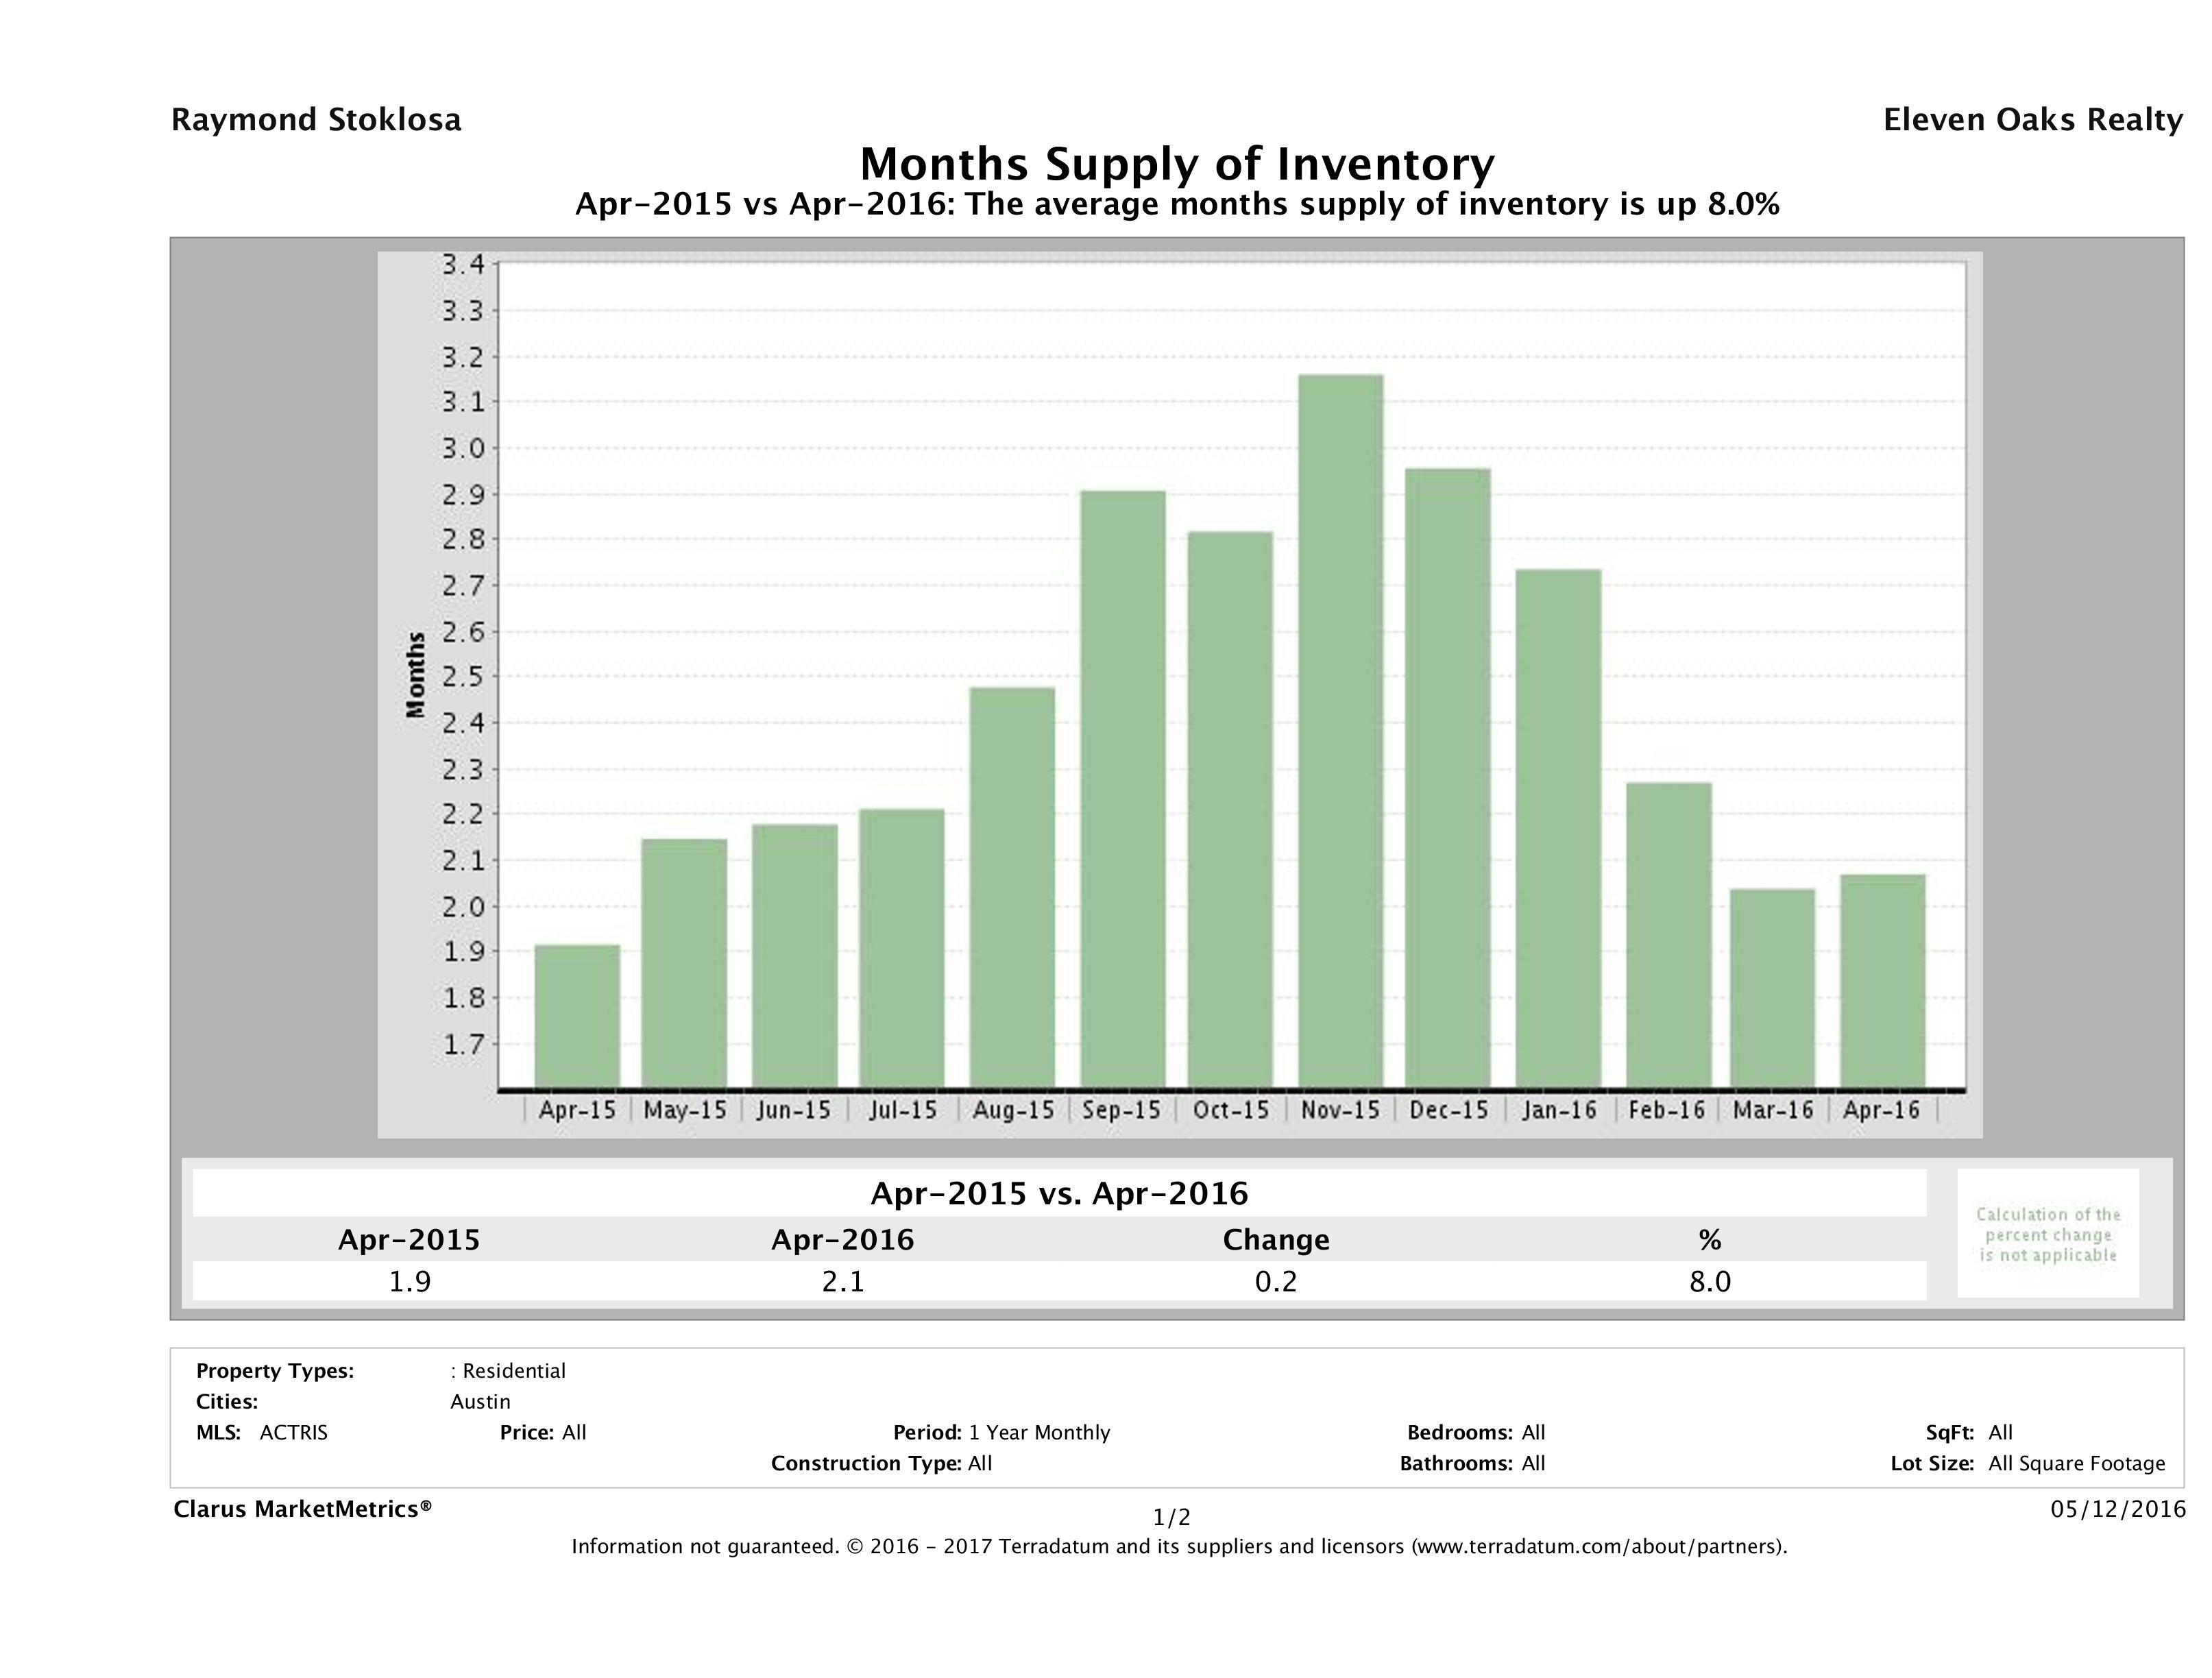Image resolution: width=2212 pixels, height=1678 pixels.
Task: Click the Change column header
Action: point(1275,1240)
